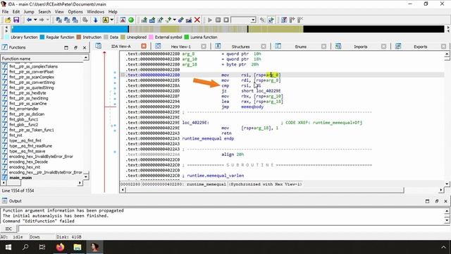Click the green circle toolbar icon
The image size is (451, 254).
pos(131,20)
